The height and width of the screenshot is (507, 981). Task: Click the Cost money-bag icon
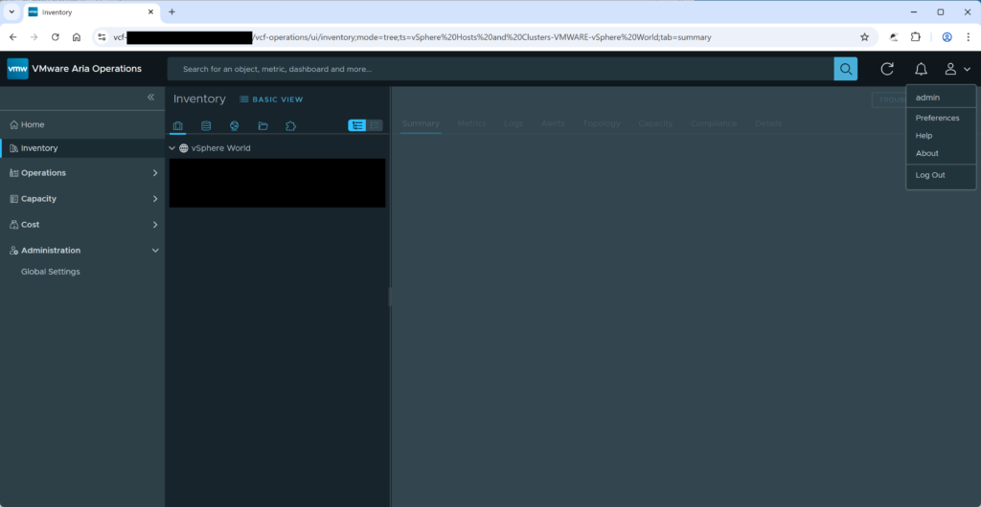point(13,224)
